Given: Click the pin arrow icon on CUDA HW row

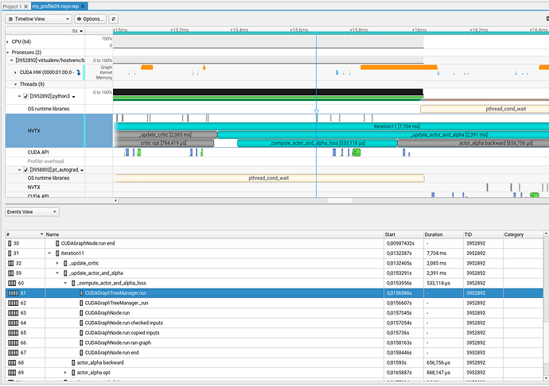Looking at the screenshot, I should tap(79, 72).
